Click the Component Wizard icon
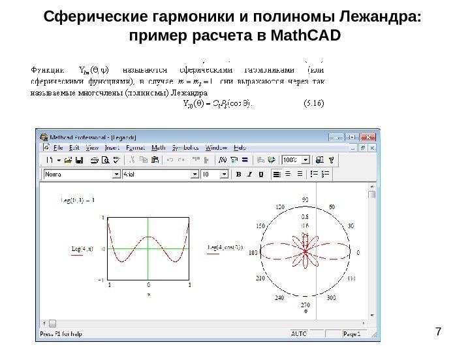 coord(272,160)
